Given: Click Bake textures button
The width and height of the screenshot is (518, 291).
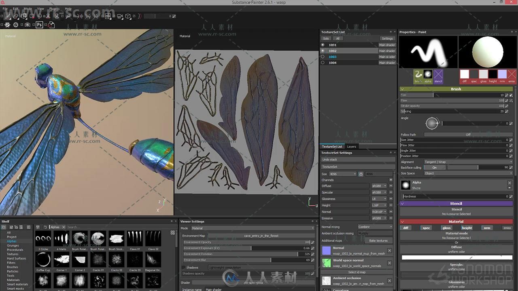Looking at the screenshot, I should 378,240.
